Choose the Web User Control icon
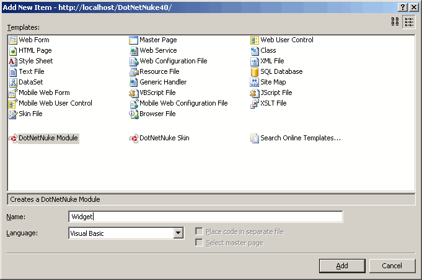The image size is (422, 280). [x=254, y=40]
